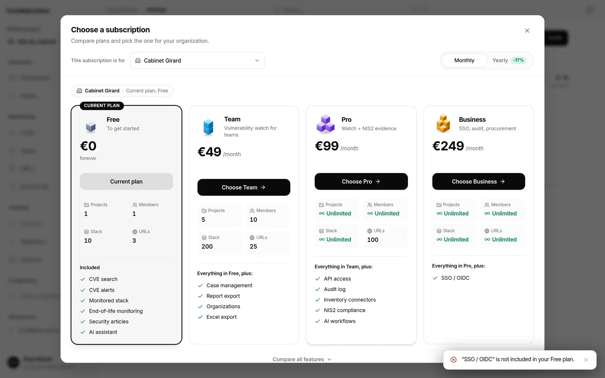Click the chevron next to Compare all features
This screenshot has width=605, height=378.
pos(329,359)
